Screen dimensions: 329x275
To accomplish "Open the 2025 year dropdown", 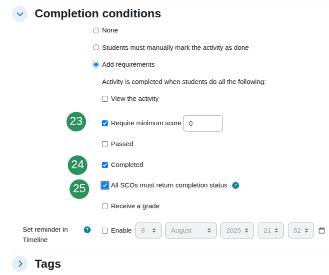I will 237,231.
